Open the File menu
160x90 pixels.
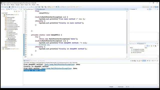tap(2, 5)
